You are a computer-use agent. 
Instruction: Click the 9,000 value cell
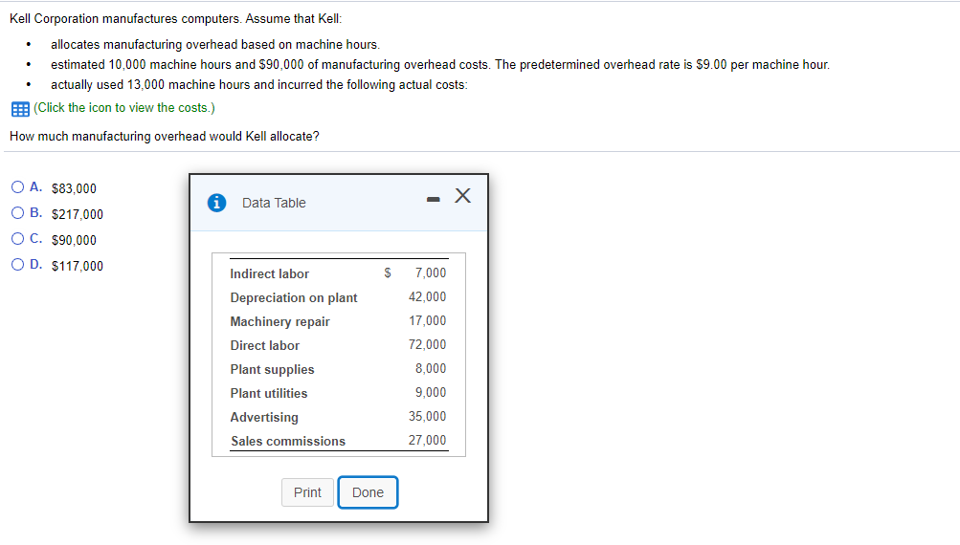coord(431,392)
